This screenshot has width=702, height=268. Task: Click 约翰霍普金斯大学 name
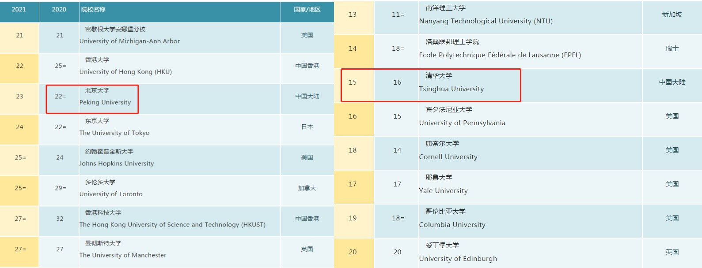[109, 152]
